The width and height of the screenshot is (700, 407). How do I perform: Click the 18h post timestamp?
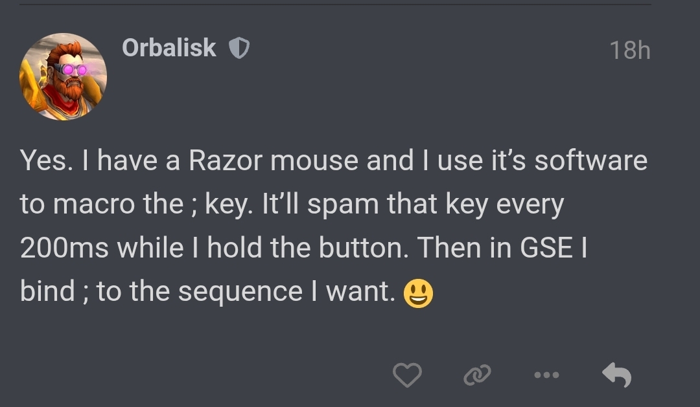click(x=629, y=50)
